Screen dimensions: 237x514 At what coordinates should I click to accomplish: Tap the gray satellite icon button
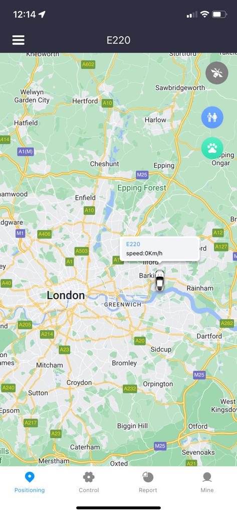coord(216,73)
